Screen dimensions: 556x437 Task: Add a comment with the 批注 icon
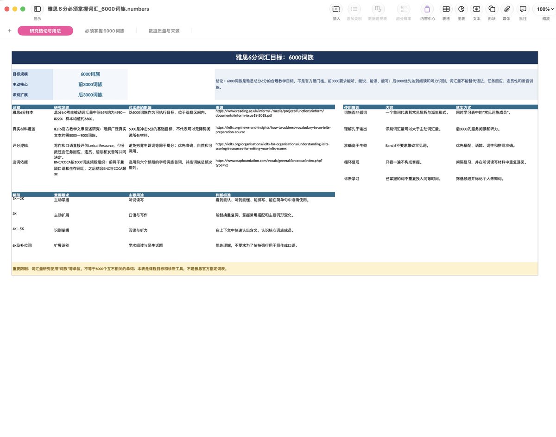click(x=523, y=9)
